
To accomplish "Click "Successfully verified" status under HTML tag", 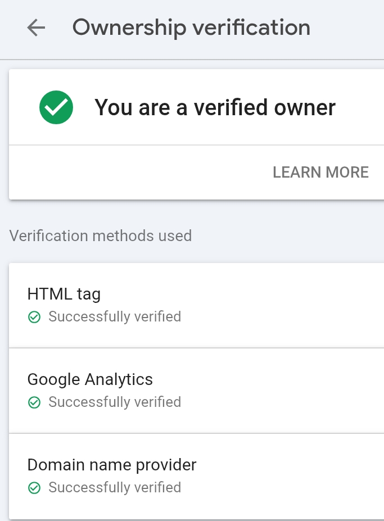I will pos(115,317).
